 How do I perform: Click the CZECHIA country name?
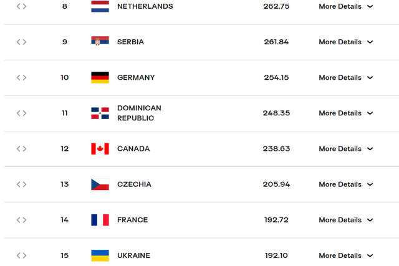[x=134, y=184]
